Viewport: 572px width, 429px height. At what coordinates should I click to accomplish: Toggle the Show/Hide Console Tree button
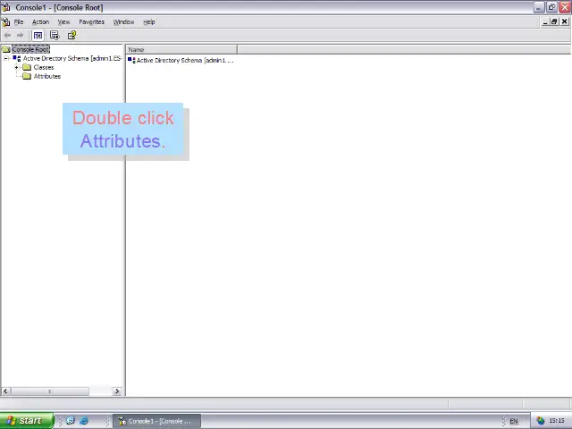coord(38,36)
